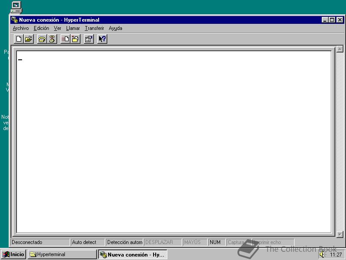The height and width of the screenshot is (260, 346).
Task: Click the scrollbar down arrow
Action: [x=340, y=234]
